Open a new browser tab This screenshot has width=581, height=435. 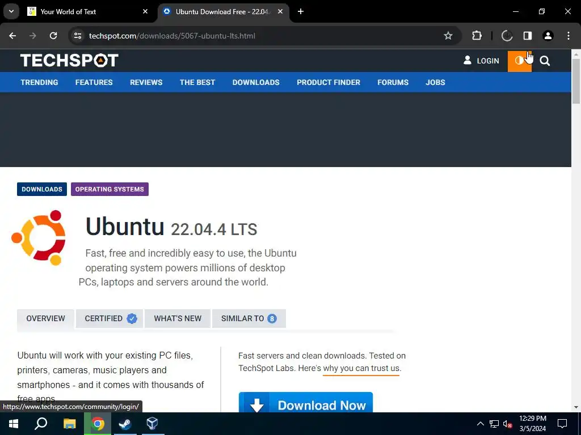click(301, 11)
